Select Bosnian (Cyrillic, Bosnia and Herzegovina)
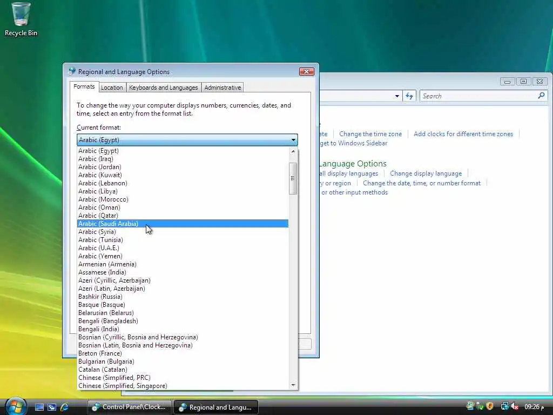This screenshot has height=415, width=553. click(x=183, y=337)
